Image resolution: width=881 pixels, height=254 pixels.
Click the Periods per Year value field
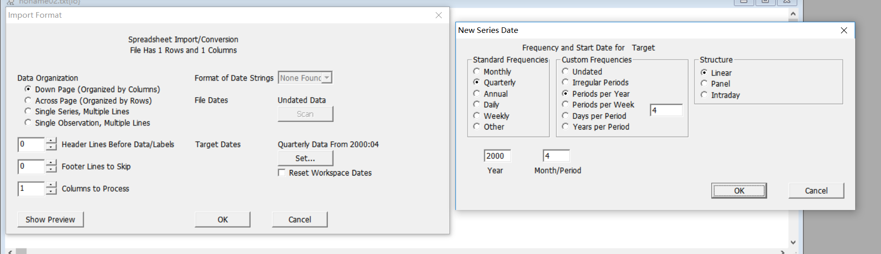pyautogui.click(x=666, y=110)
